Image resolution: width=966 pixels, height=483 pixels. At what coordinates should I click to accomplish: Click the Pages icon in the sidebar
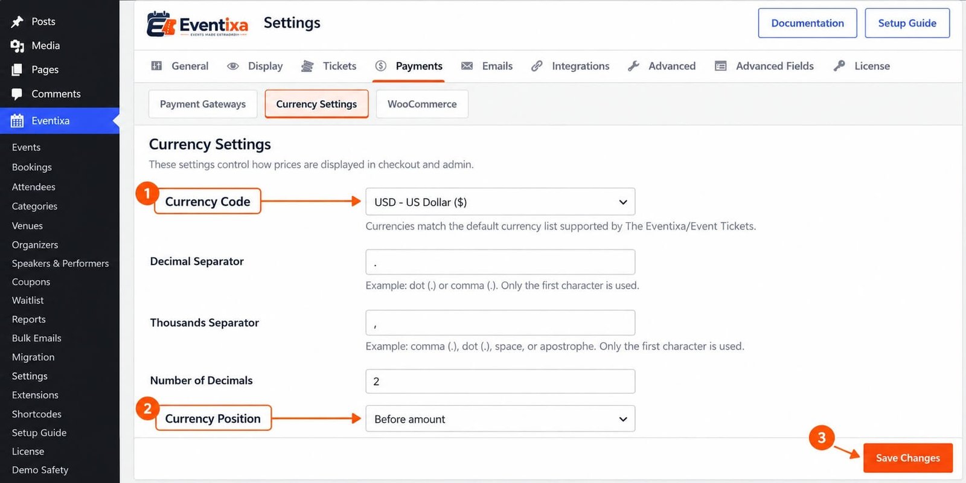pyautogui.click(x=17, y=70)
